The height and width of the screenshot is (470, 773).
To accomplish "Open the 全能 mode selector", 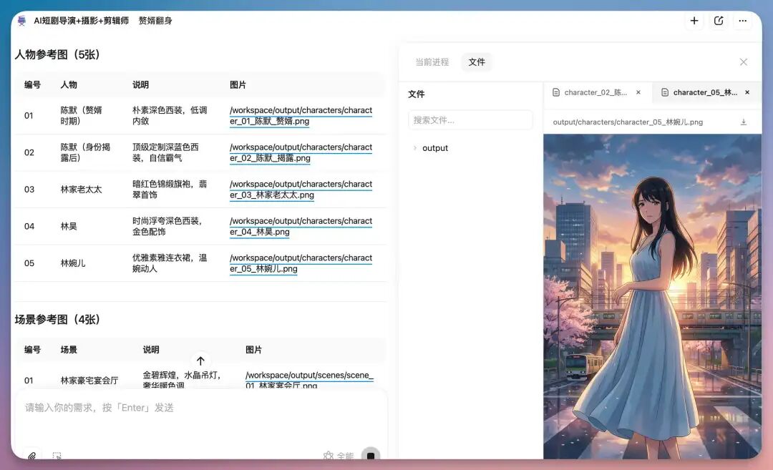I will pyautogui.click(x=338, y=456).
